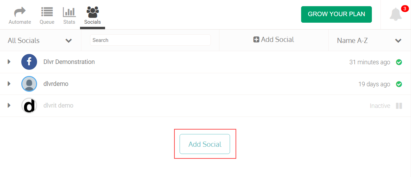Click the Facebook avatar for Dlvr Demonstration
Screen dimensions: 411x177
click(x=29, y=62)
